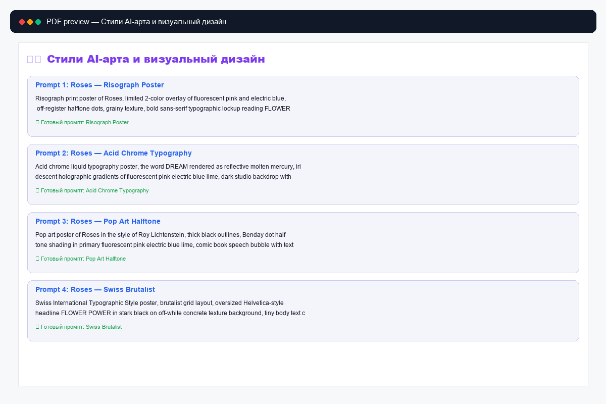Click the heading Стили AI-арта и визуальный дизайн
Screen dimensions: 606x404
point(156,59)
